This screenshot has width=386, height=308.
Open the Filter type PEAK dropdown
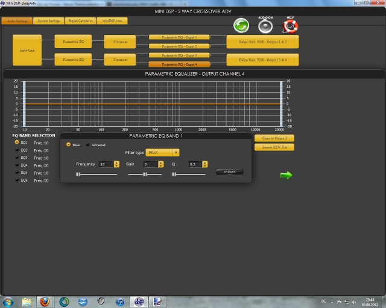(x=162, y=153)
